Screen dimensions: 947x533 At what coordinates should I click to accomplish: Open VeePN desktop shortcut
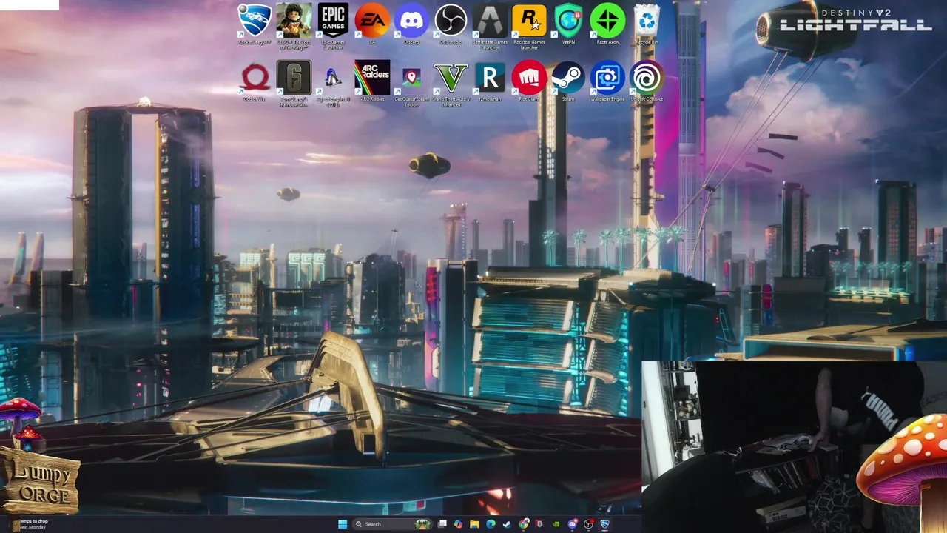tap(568, 25)
